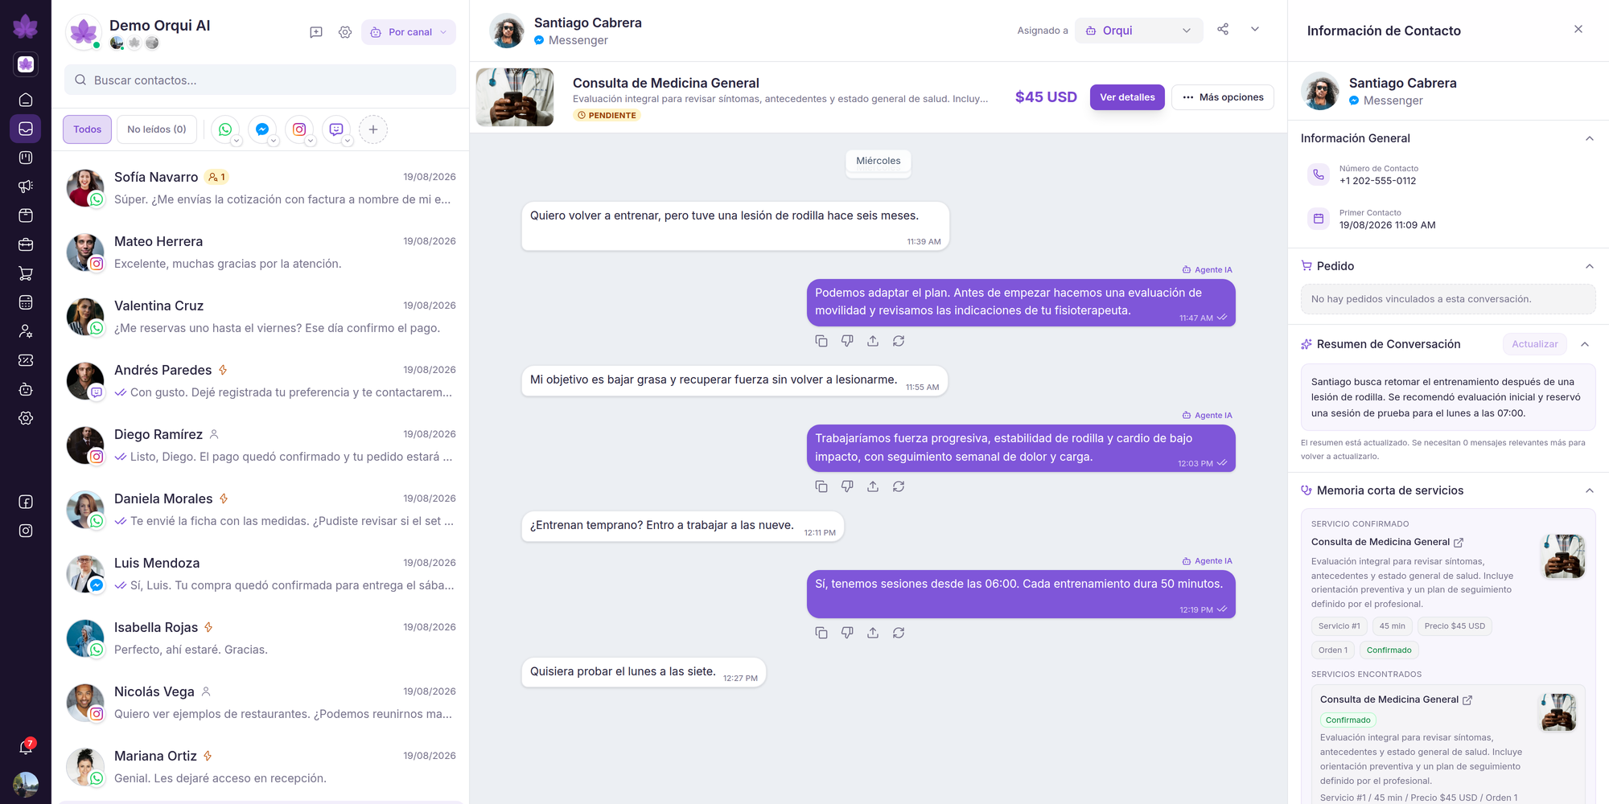Open the Asignado a Orqui dropdown
Screen dimensions: 1609x804
[x=1139, y=31]
